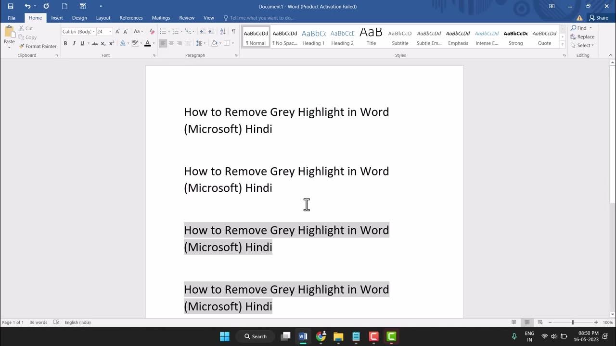The width and height of the screenshot is (616, 346).
Task: Open the Select dropdown in Editing group
Action: (582, 45)
